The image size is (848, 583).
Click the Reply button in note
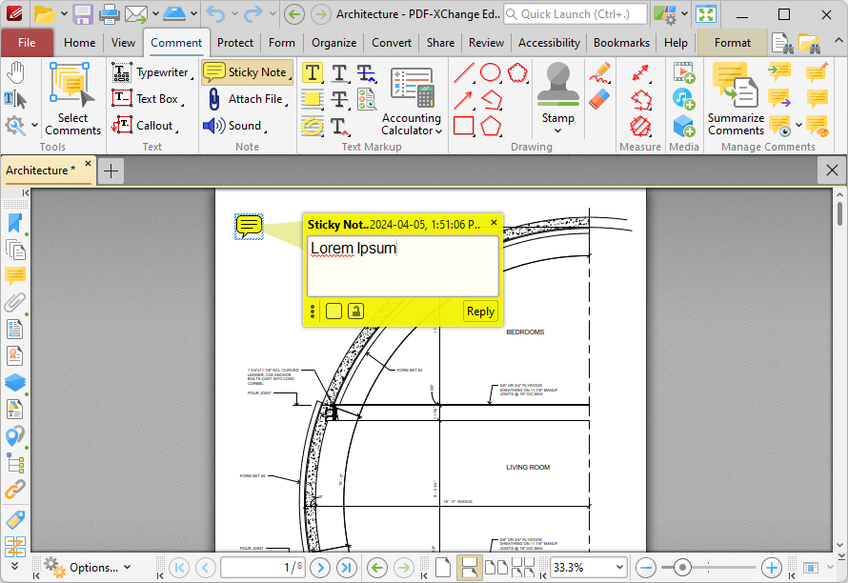[480, 312]
